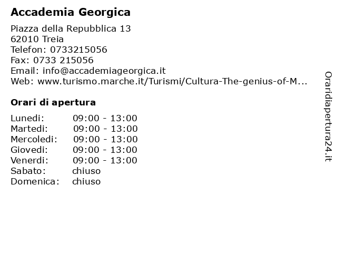Viewport: 337px width, 253px height.
Task: Open the www.turismo.marche.it web link
Action: [x=172, y=82]
